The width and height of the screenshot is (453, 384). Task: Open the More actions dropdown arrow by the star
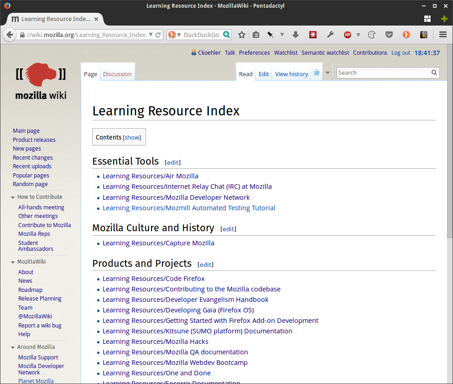(x=328, y=73)
